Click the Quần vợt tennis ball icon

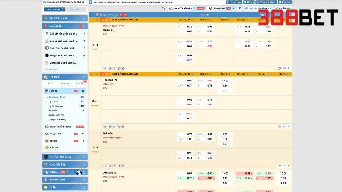pos(47,147)
